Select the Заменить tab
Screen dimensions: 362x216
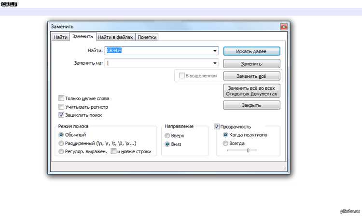[x=83, y=37]
